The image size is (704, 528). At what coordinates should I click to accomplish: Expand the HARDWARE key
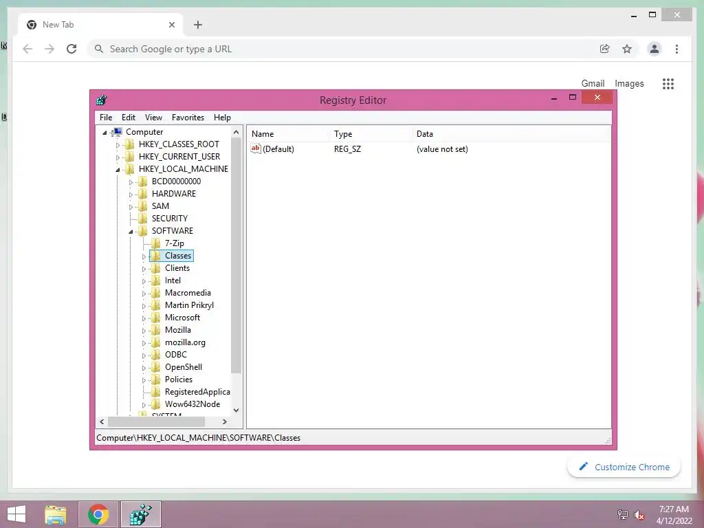(131, 195)
